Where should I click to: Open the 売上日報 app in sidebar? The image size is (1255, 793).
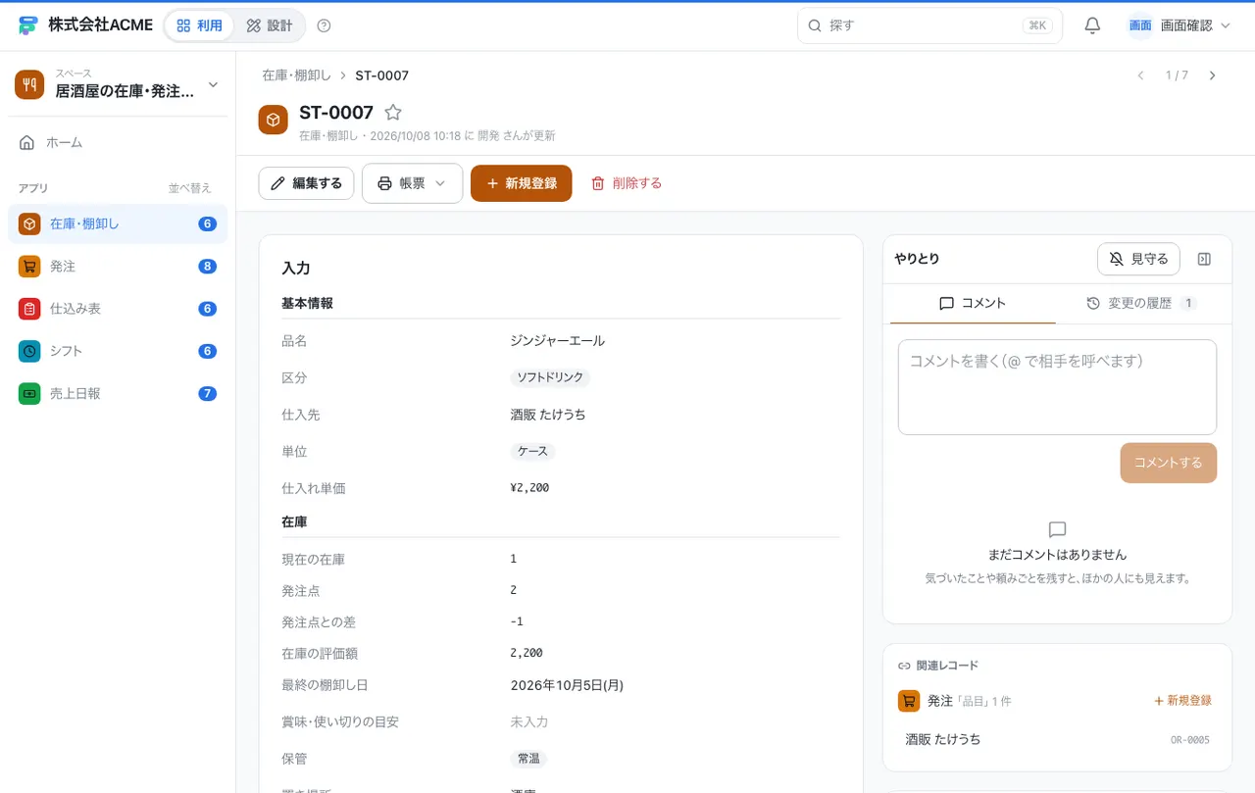[118, 393]
